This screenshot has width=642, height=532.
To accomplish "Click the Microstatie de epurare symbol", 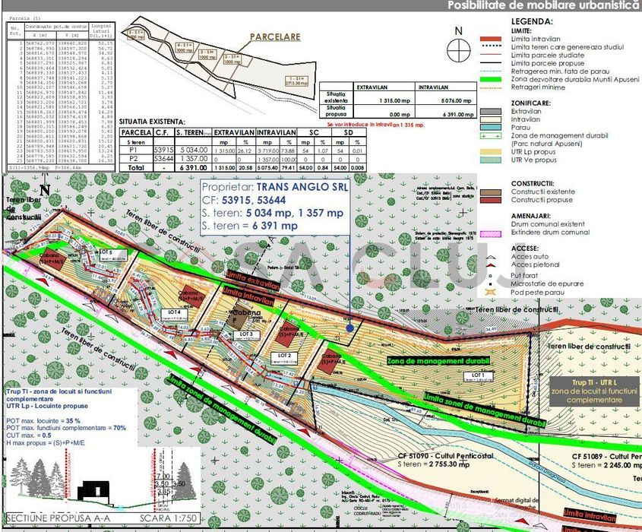I will tap(491, 283).
